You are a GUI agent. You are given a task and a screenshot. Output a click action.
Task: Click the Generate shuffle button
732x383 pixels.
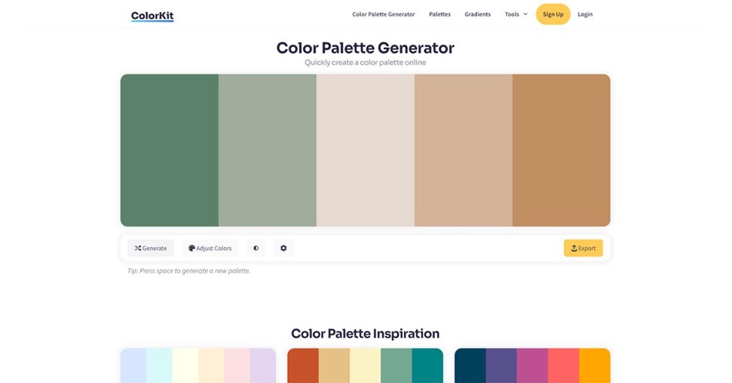(x=151, y=248)
